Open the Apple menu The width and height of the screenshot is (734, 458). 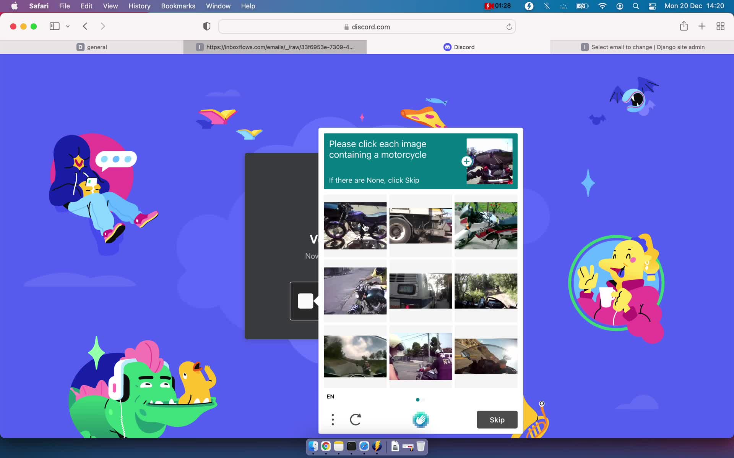tap(15, 6)
